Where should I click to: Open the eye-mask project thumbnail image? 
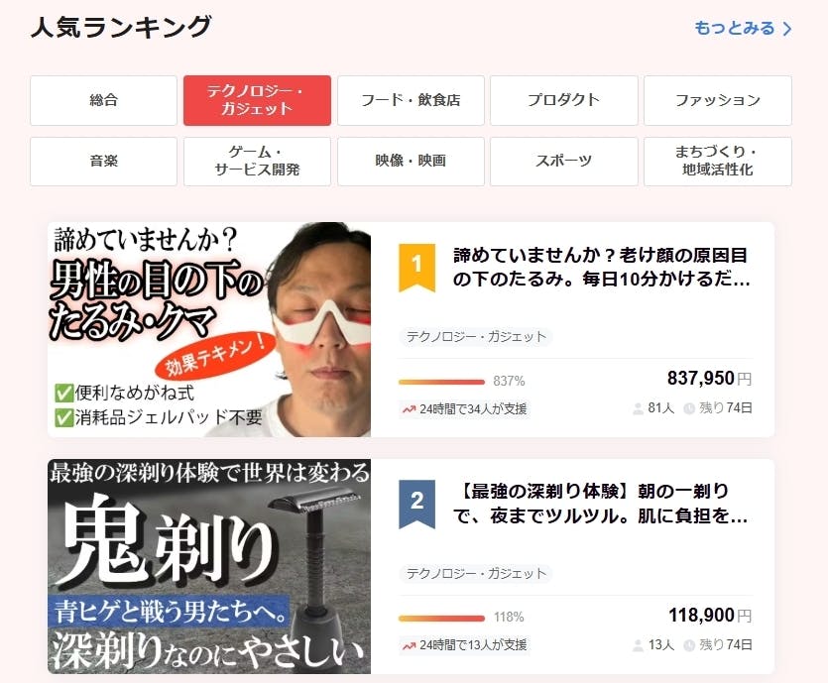(x=209, y=329)
